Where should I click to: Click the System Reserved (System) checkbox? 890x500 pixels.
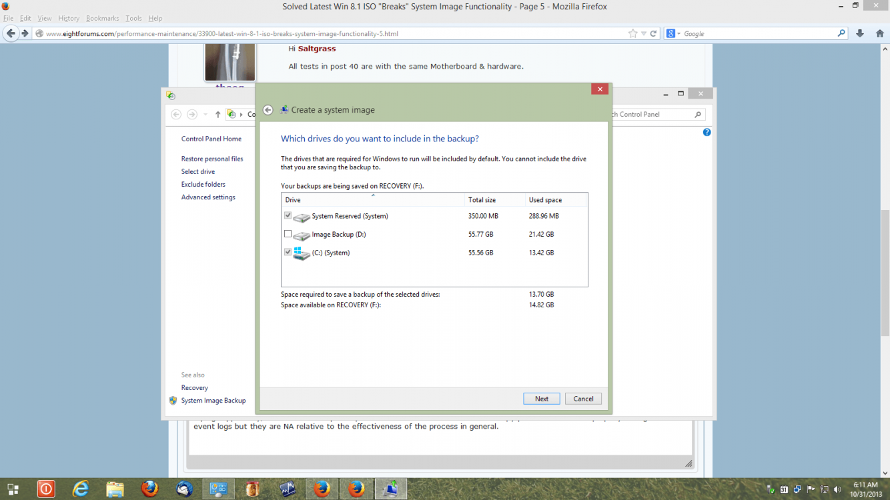tap(288, 215)
